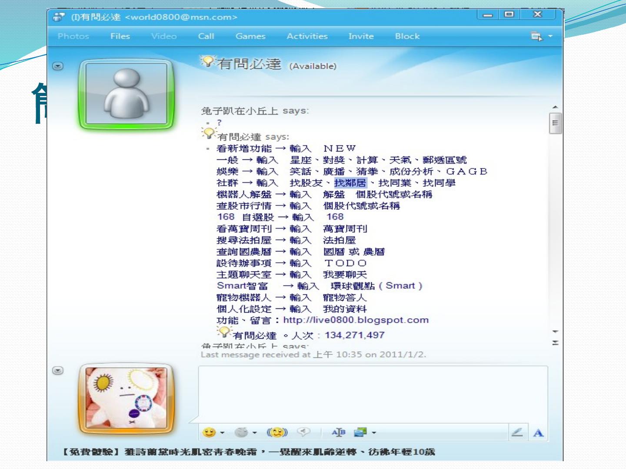Start a Video call from toolbar
The image size is (626, 469).
tap(164, 36)
